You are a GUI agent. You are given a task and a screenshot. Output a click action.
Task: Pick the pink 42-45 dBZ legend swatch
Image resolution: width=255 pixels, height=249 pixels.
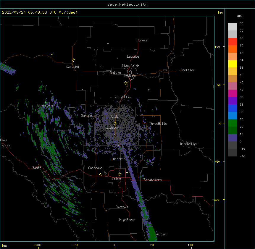(x=233, y=86)
